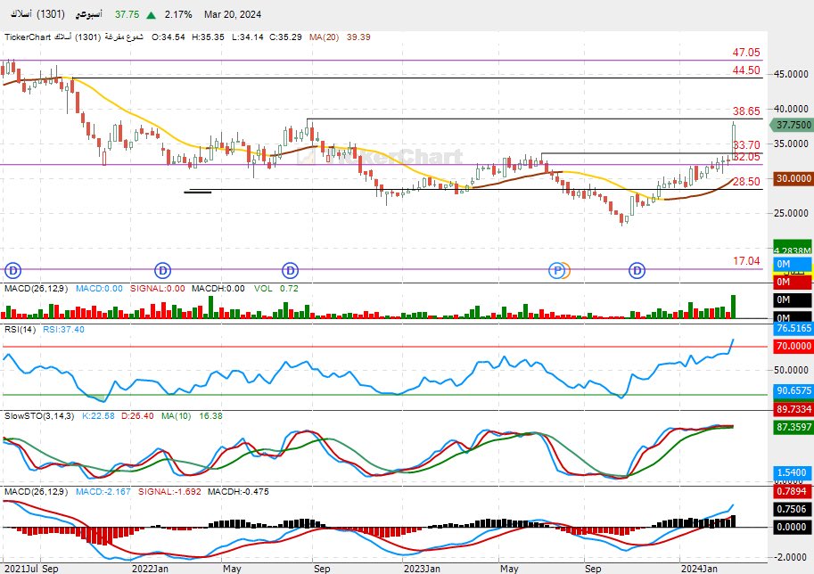Click the 2023Jan time axis label

point(422,569)
